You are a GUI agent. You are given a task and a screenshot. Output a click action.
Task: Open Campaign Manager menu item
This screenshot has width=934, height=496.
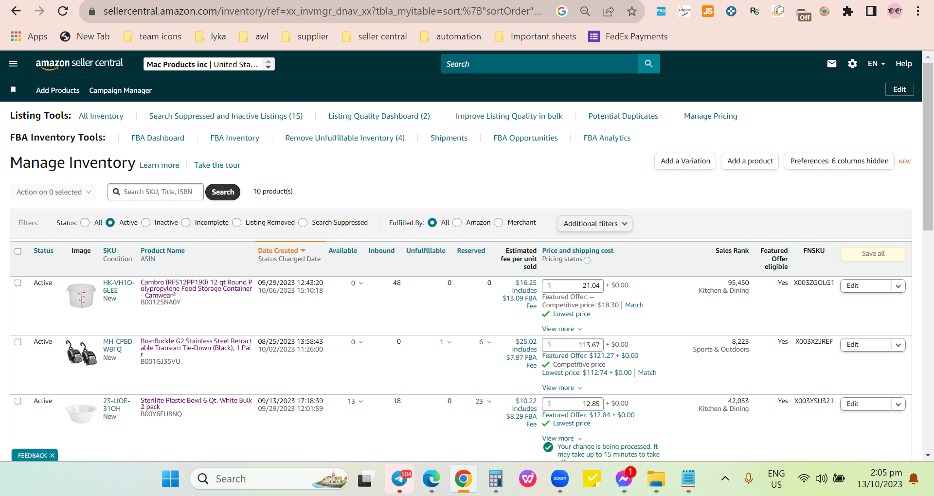120,90
